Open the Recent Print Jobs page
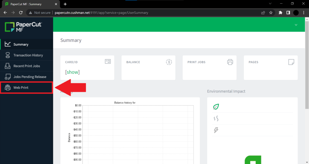This screenshot has height=164, width=309. (27, 66)
